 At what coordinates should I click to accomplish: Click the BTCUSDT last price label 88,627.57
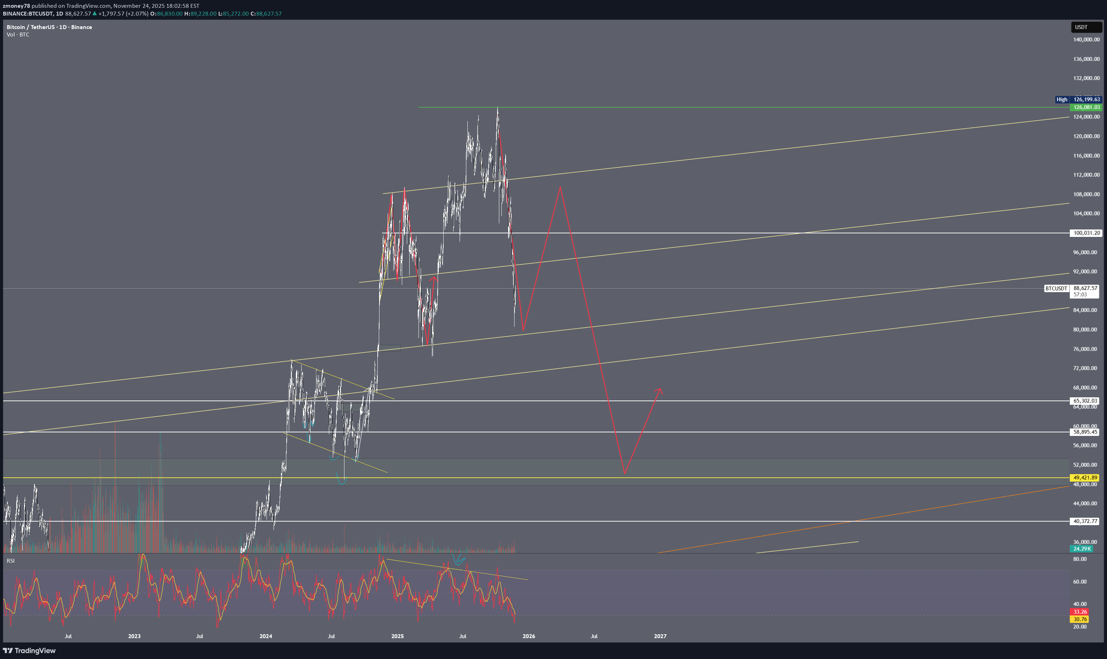coord(1085,288)
